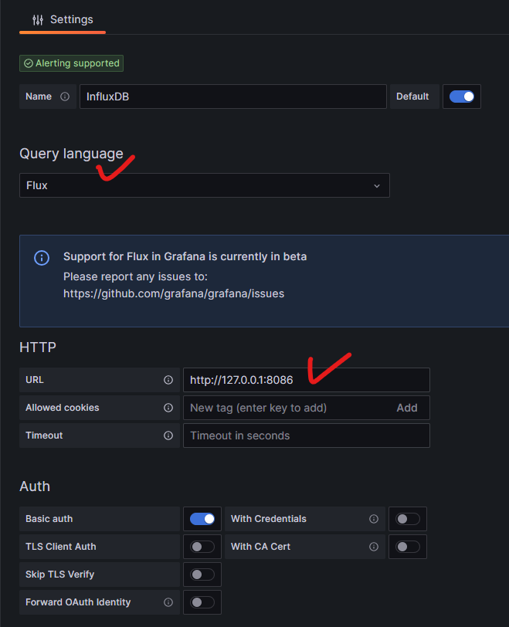Screen dimensions: 509x627
Task: Toggle the Forward OAuth Identity switch
Action: click(202, 602)
